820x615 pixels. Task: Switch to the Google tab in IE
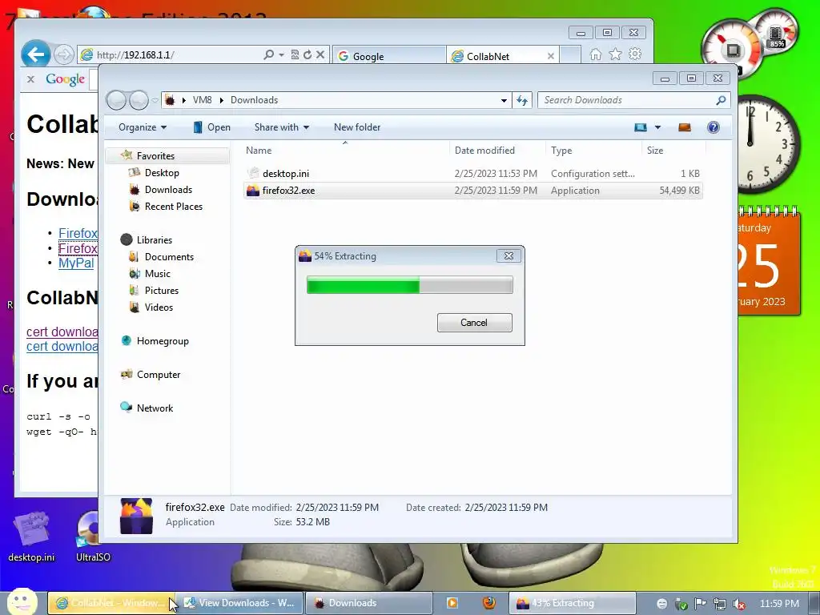[x=389, y=56]
